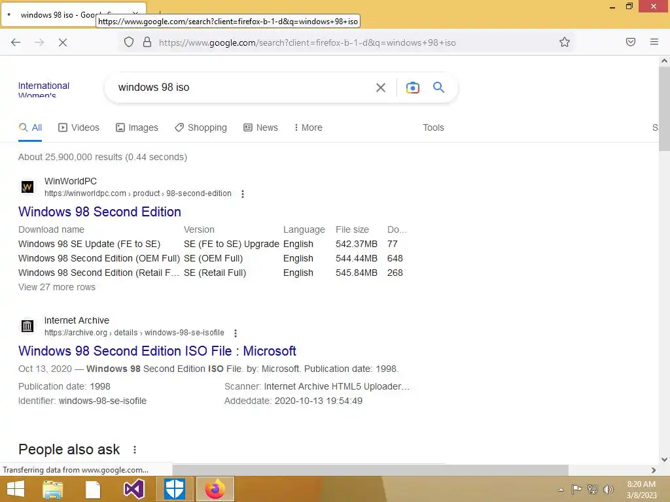Launch Visual Studio from the taskbar
The image size is (670, 502).
click(133, 489)
